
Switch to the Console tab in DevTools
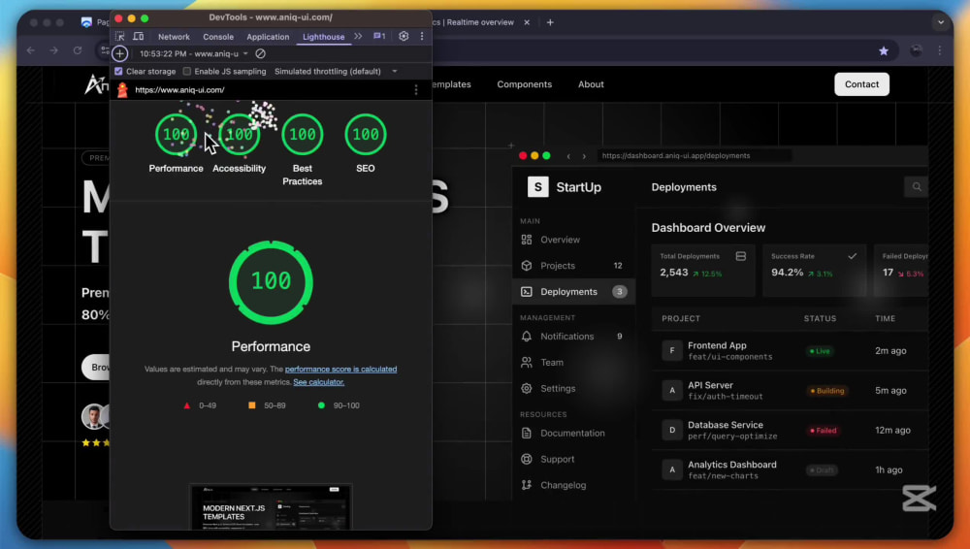(218, 37)
